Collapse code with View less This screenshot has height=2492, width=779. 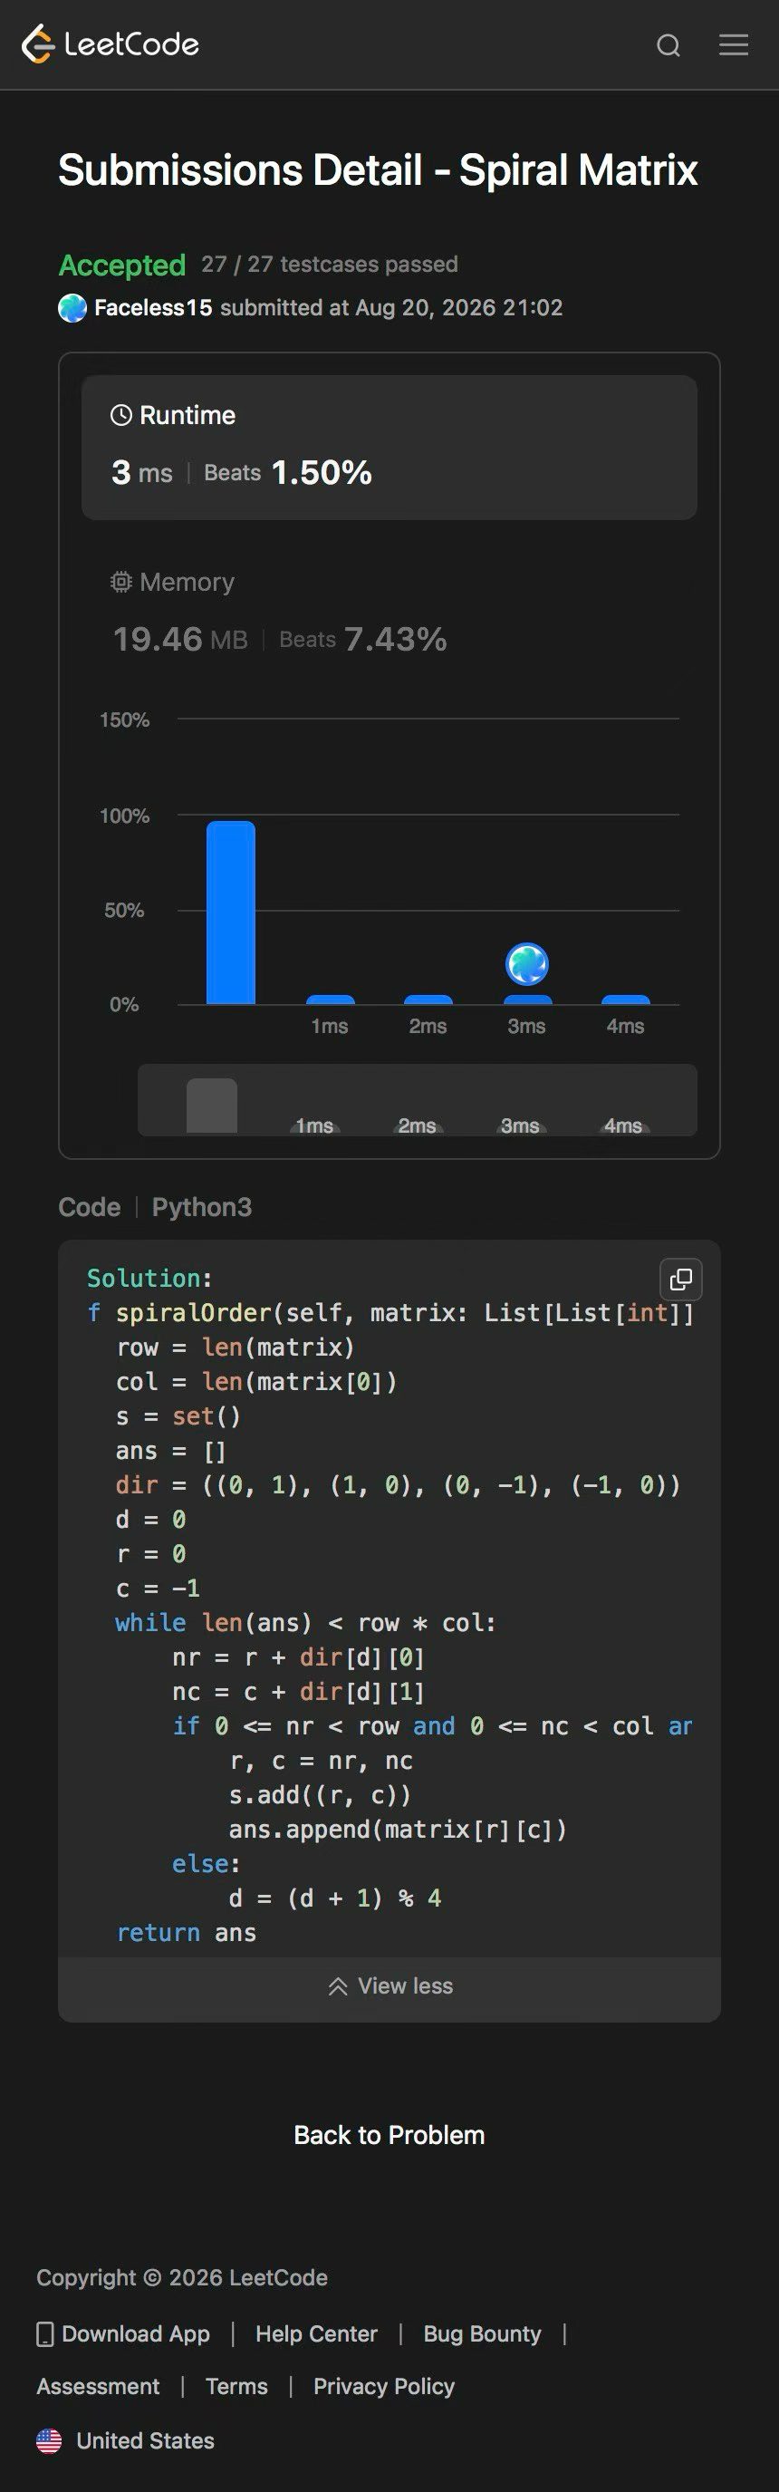(x=389, y=1986)
